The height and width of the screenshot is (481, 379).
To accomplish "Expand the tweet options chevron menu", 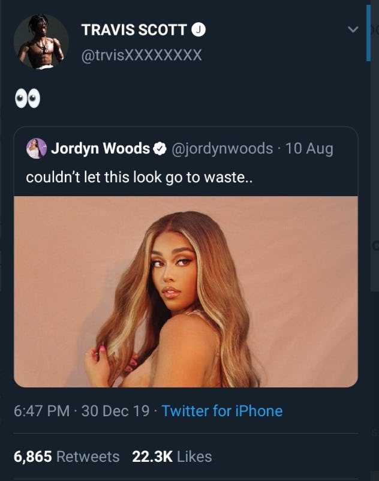I will [x=353, y=29].
